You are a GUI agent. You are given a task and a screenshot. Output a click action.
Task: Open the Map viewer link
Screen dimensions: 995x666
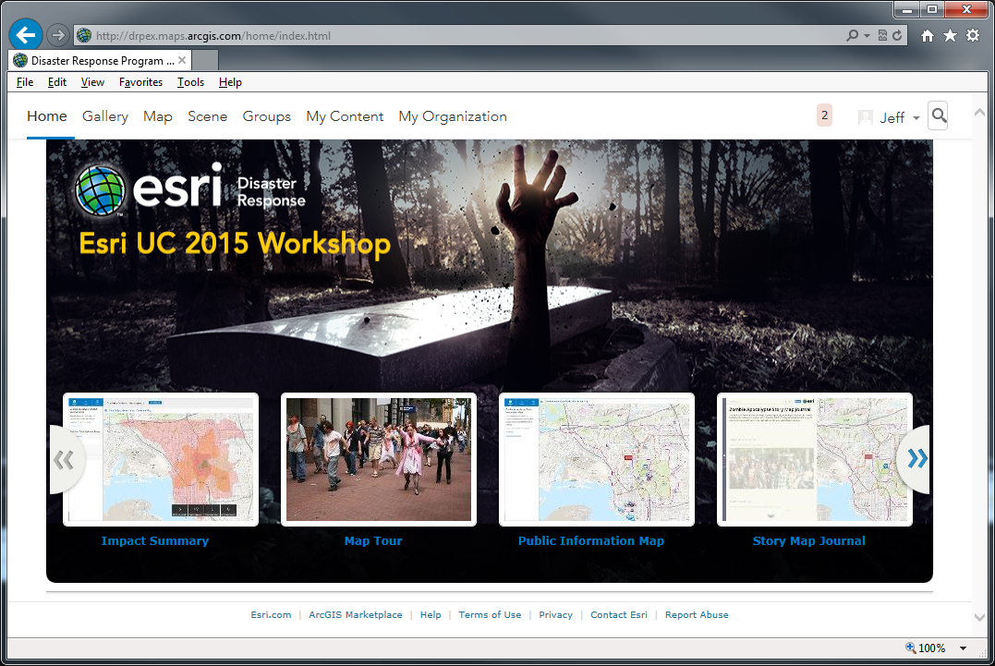click(158, 116)
